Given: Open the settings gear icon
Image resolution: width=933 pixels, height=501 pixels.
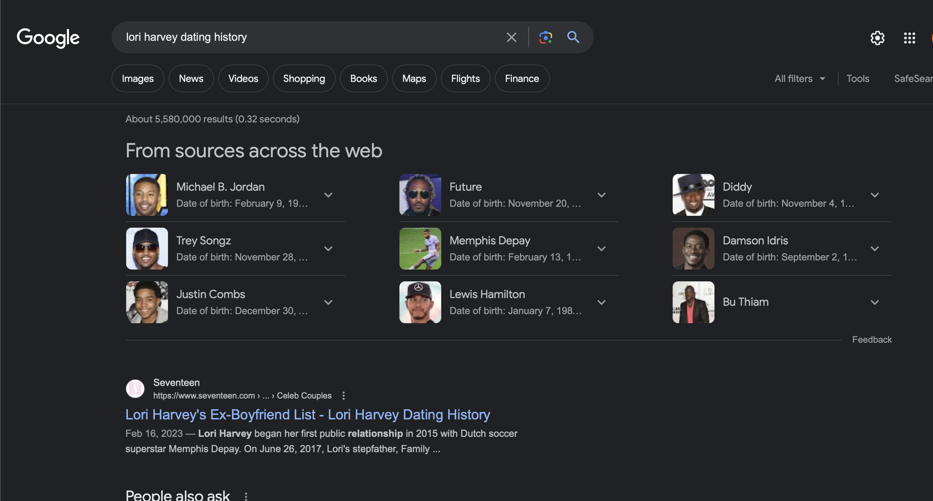Looking at the screenshot, I should point(877,38).
